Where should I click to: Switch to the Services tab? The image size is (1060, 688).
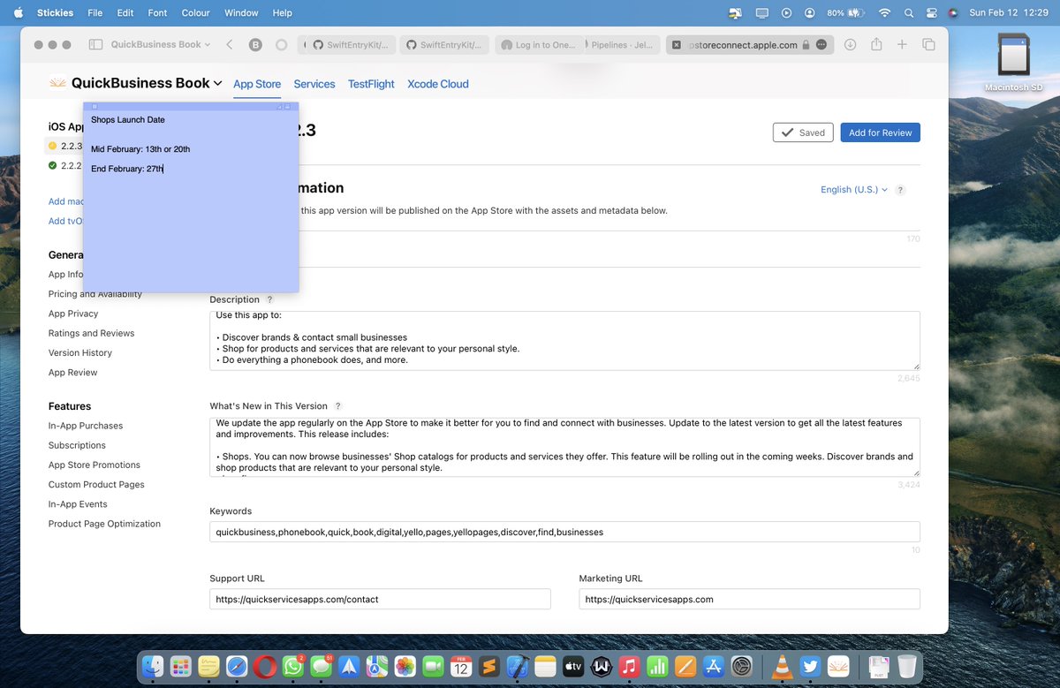point(314,84)
